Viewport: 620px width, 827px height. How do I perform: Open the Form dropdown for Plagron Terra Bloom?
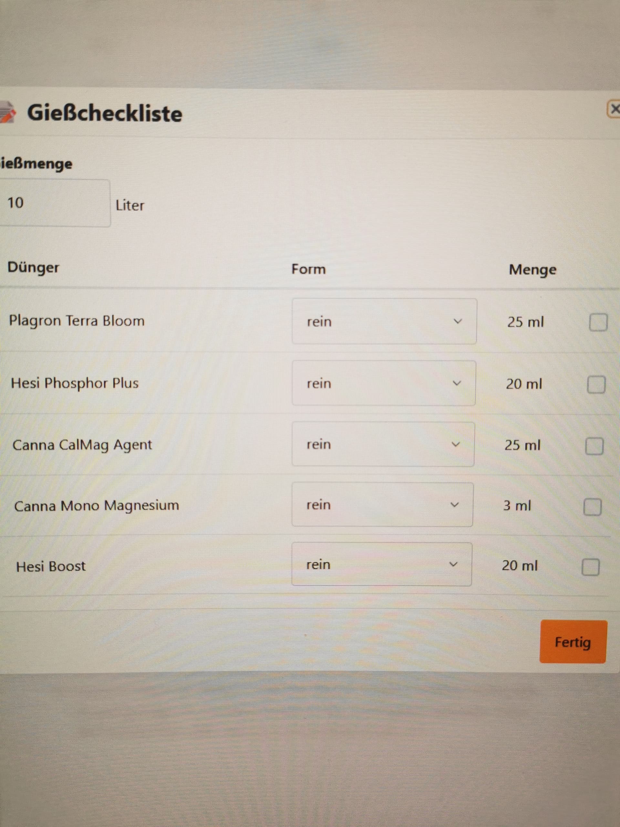coord(384,321)
